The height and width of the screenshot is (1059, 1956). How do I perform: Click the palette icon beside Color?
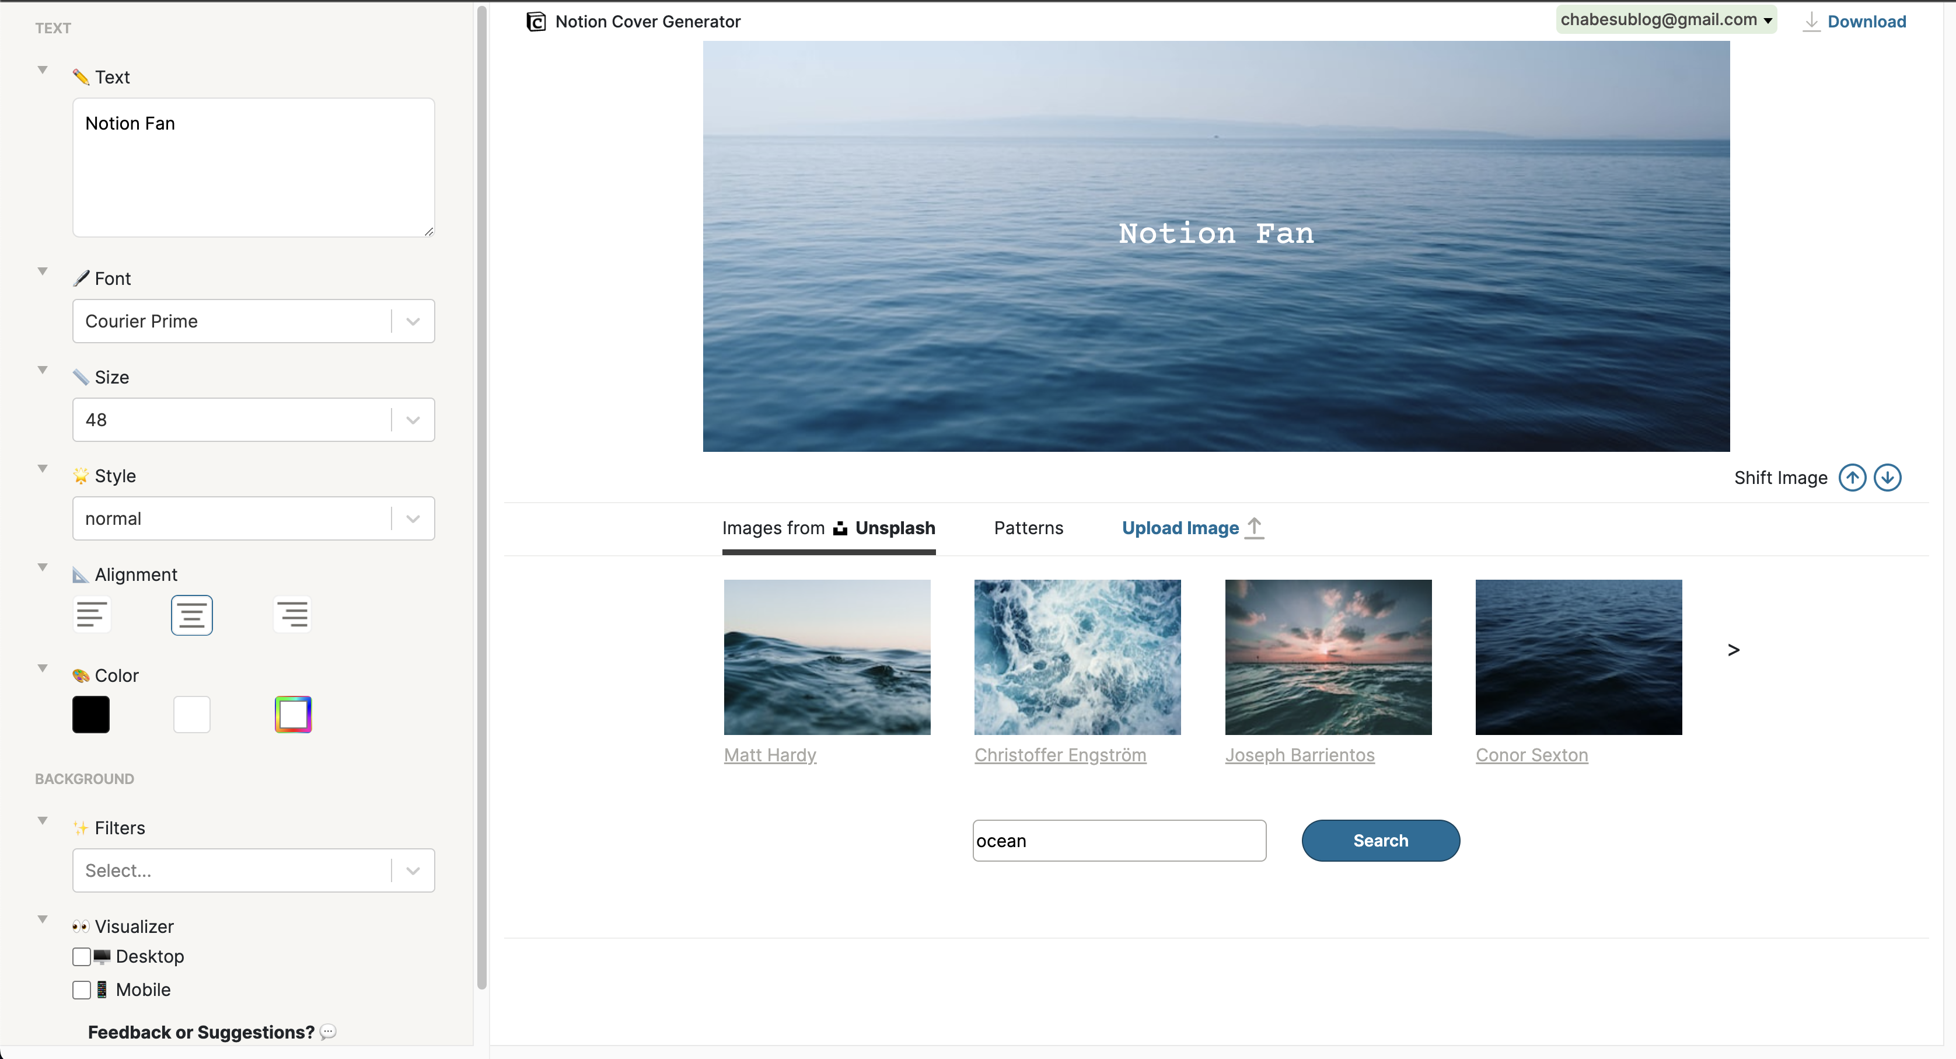(81, 675)
